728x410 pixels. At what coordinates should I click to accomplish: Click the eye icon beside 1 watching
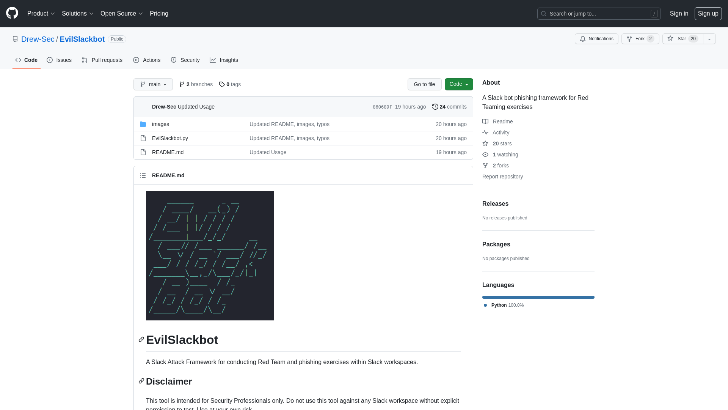coord(485,155)
